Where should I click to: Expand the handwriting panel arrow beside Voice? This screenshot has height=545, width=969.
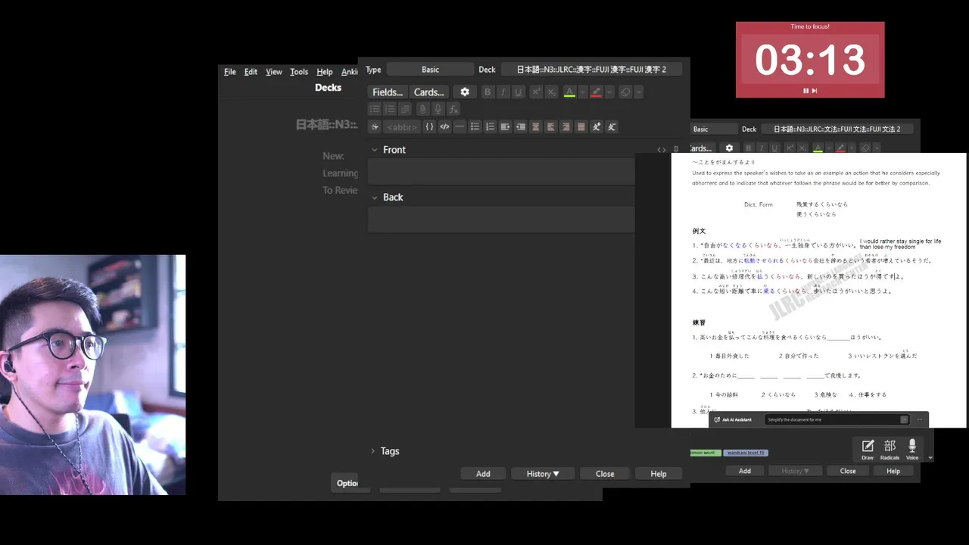click(930, 458)
